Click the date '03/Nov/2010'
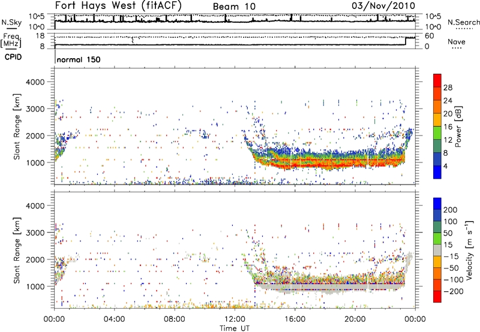The height and width of the screenshot is (332, 480). 383,5
